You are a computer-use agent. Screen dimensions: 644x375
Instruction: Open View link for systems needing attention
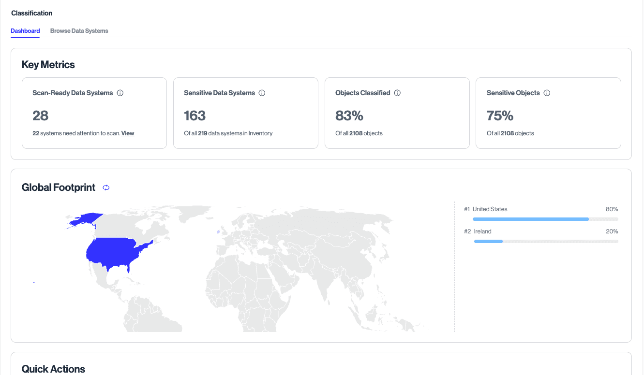pos(128,133)
